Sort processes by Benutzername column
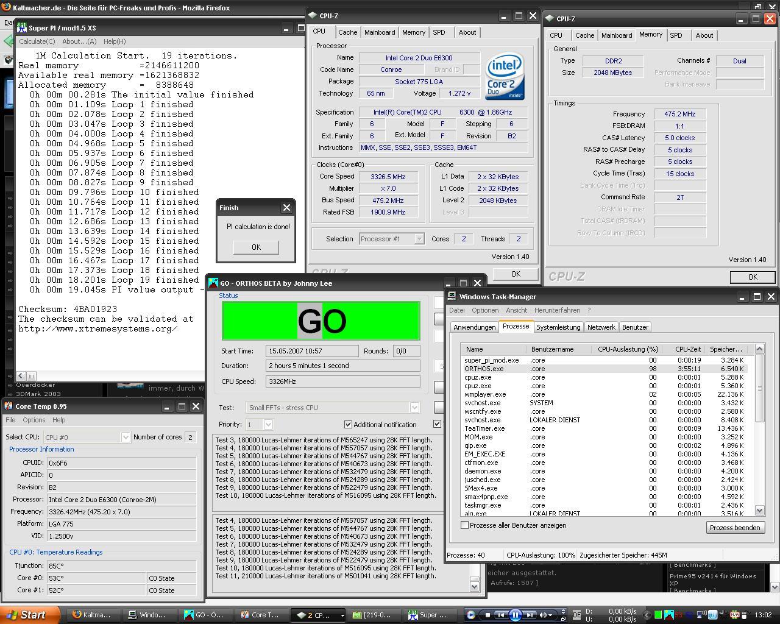Screen dimensions: 780x624 [x=559, y=349]
